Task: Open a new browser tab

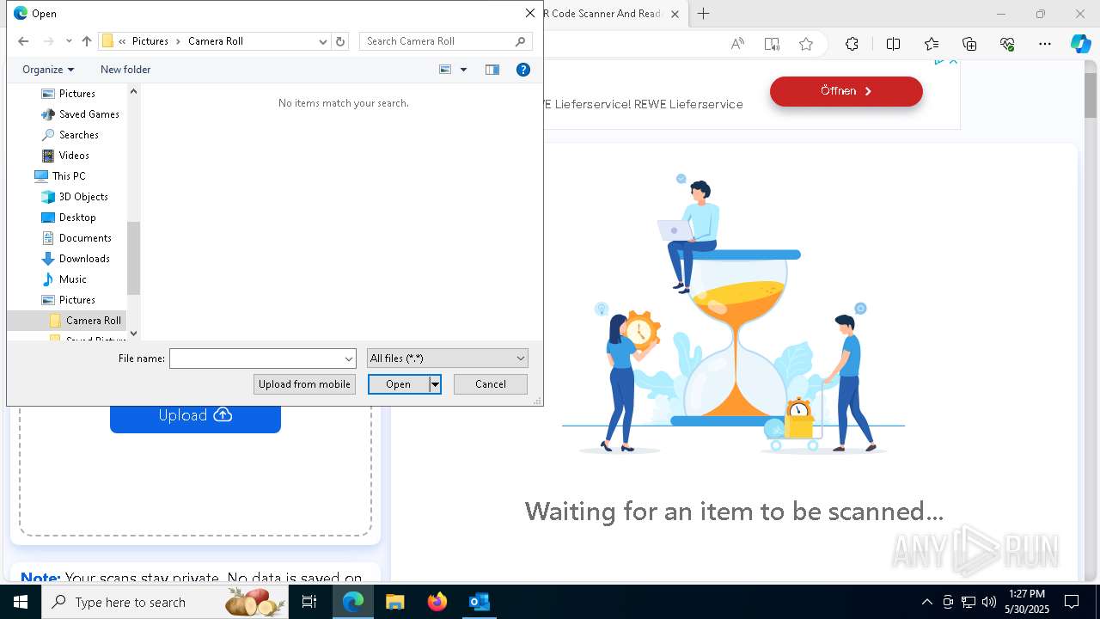Action: point(704,14)
